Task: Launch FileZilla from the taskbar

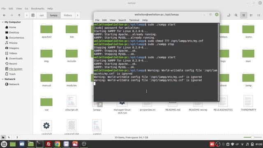Action: tap(48, 144)
